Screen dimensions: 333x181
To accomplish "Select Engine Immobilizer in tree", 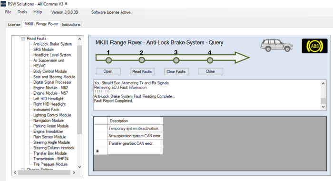I will [x=48, y=131].
